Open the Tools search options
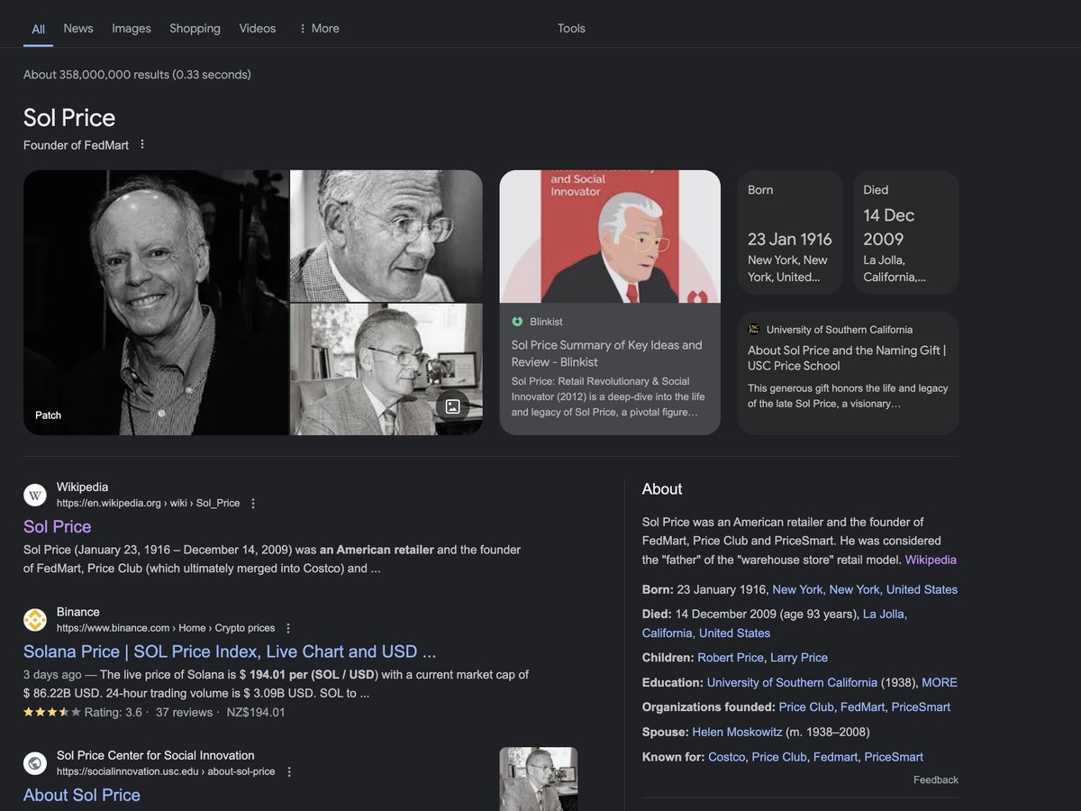Screen dimensions: 1081x811 [571, 29]
